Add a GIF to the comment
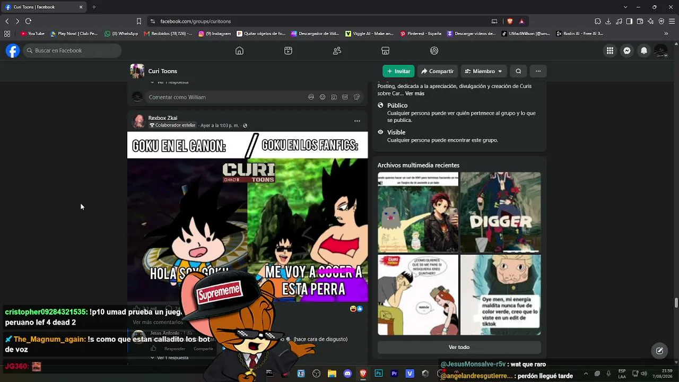The height and width of the screenshot is (382, 679). pos(345,97)
